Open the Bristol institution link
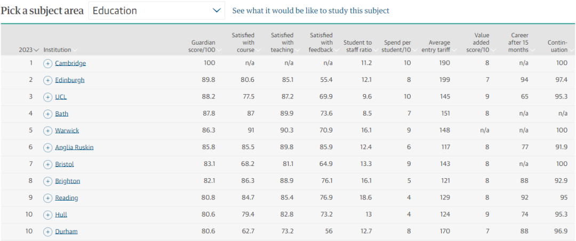Screen dimensions: 576x241 coord(64,164)
